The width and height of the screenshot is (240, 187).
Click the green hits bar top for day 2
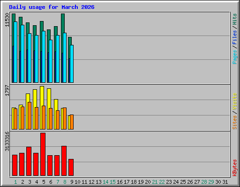coord(21,21)
